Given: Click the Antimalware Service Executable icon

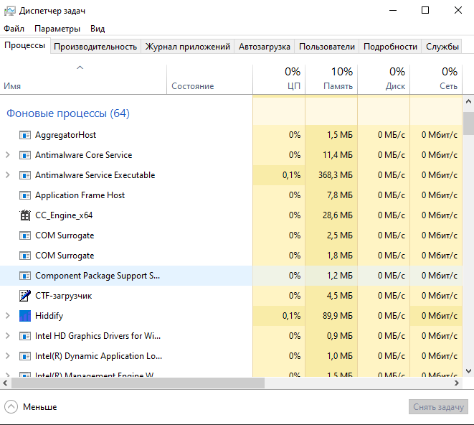Looking at the screenshot, I should [25, 175].
